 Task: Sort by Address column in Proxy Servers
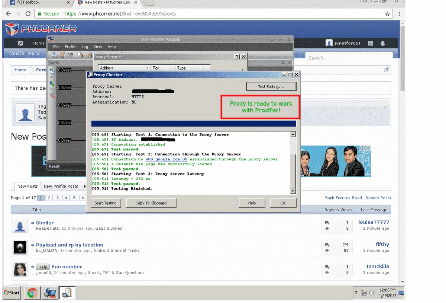(125, 68)
